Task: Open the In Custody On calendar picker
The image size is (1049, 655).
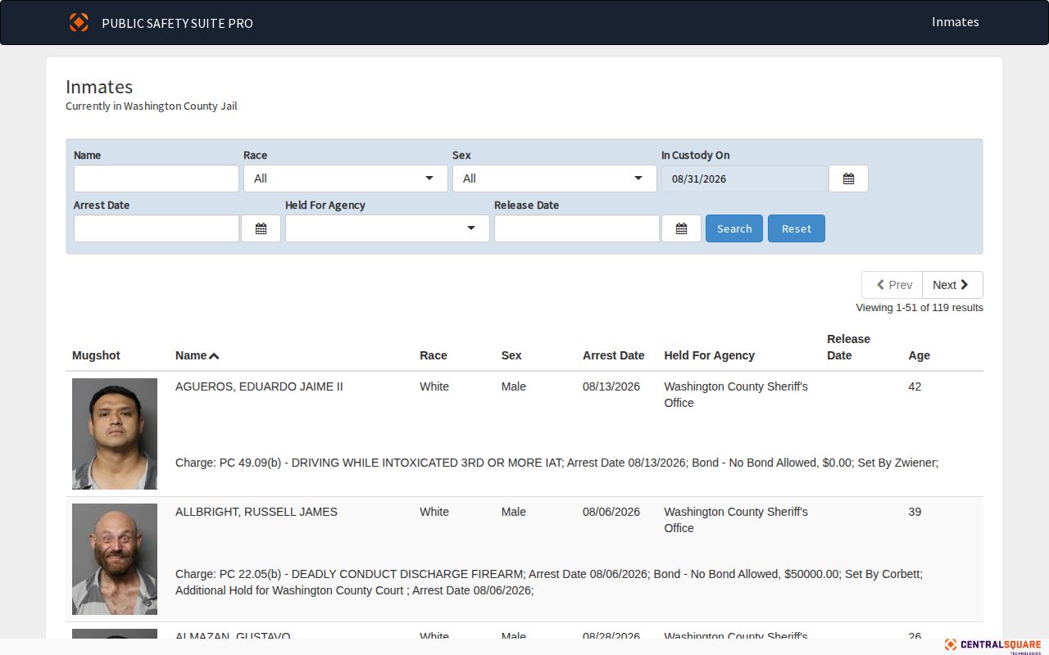Action: pos(848,178)
